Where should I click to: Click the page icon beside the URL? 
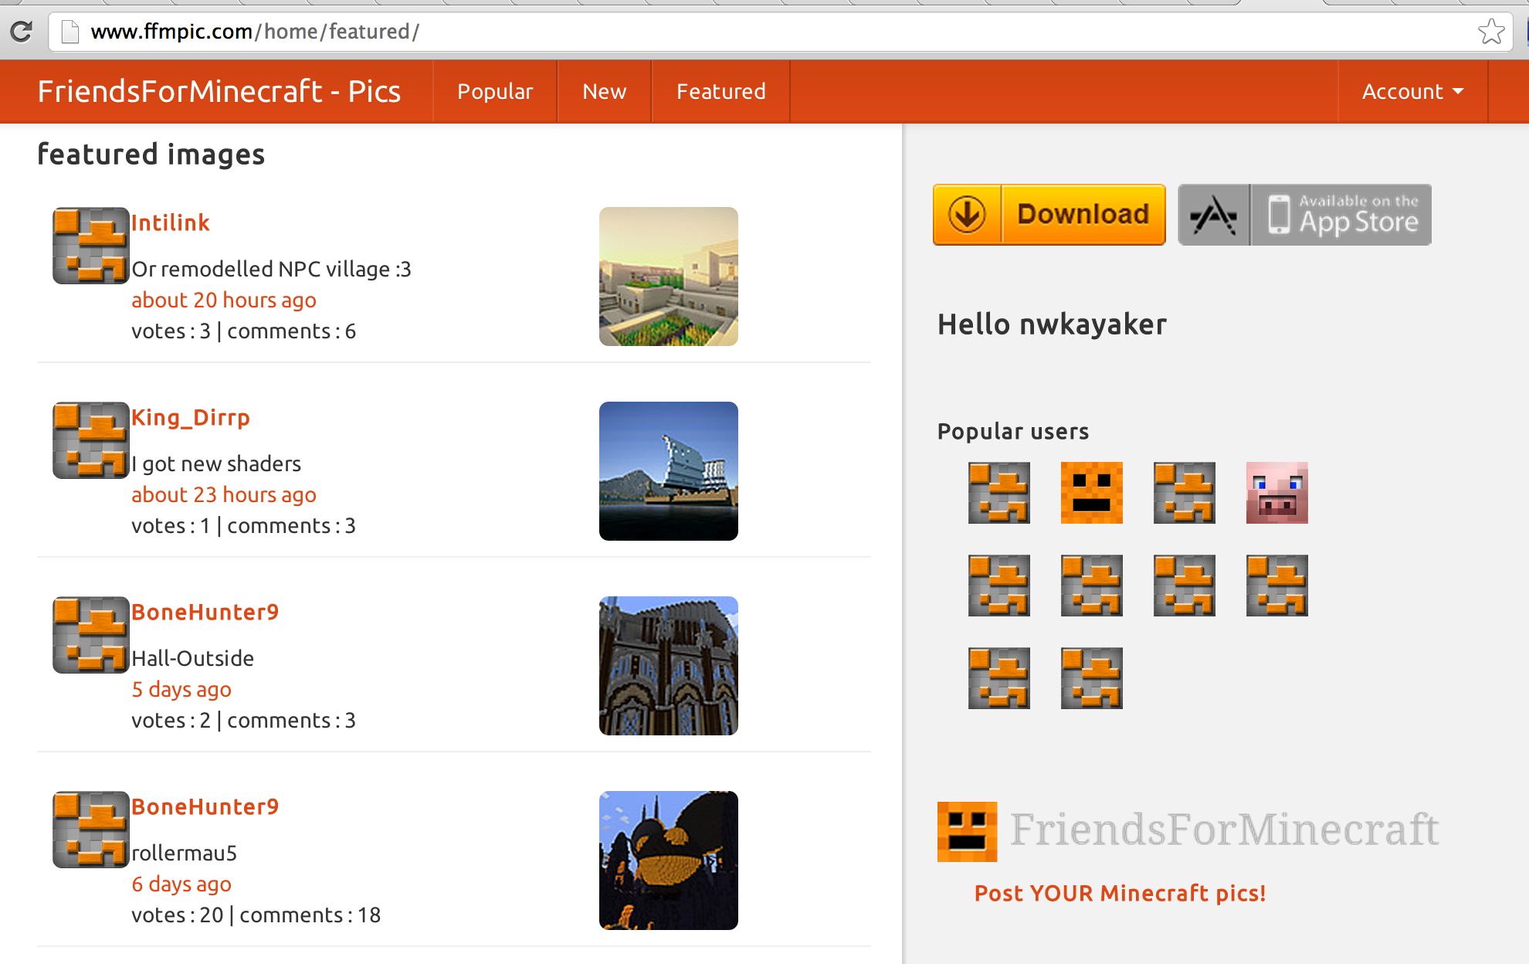[70, 32]
